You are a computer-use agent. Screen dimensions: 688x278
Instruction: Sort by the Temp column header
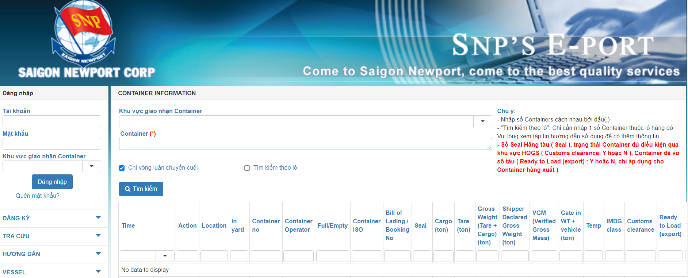point(594,225)
